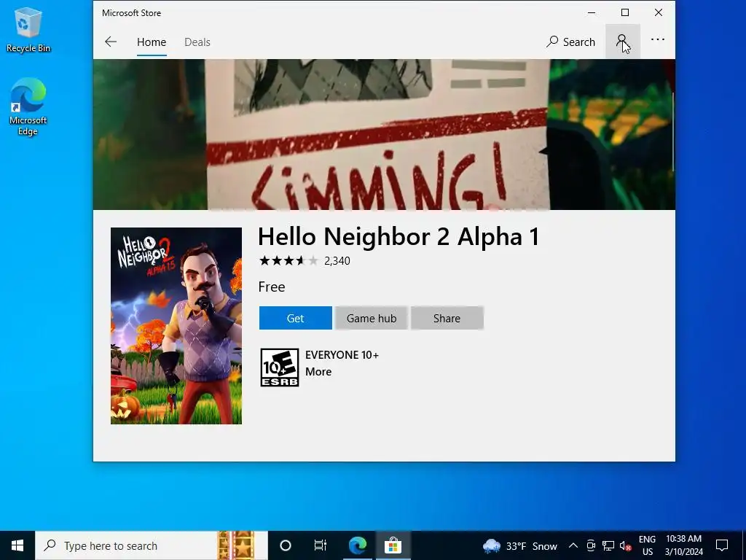
Task: Open the Recycle Bin desktop icon
Action: point(28,30)
